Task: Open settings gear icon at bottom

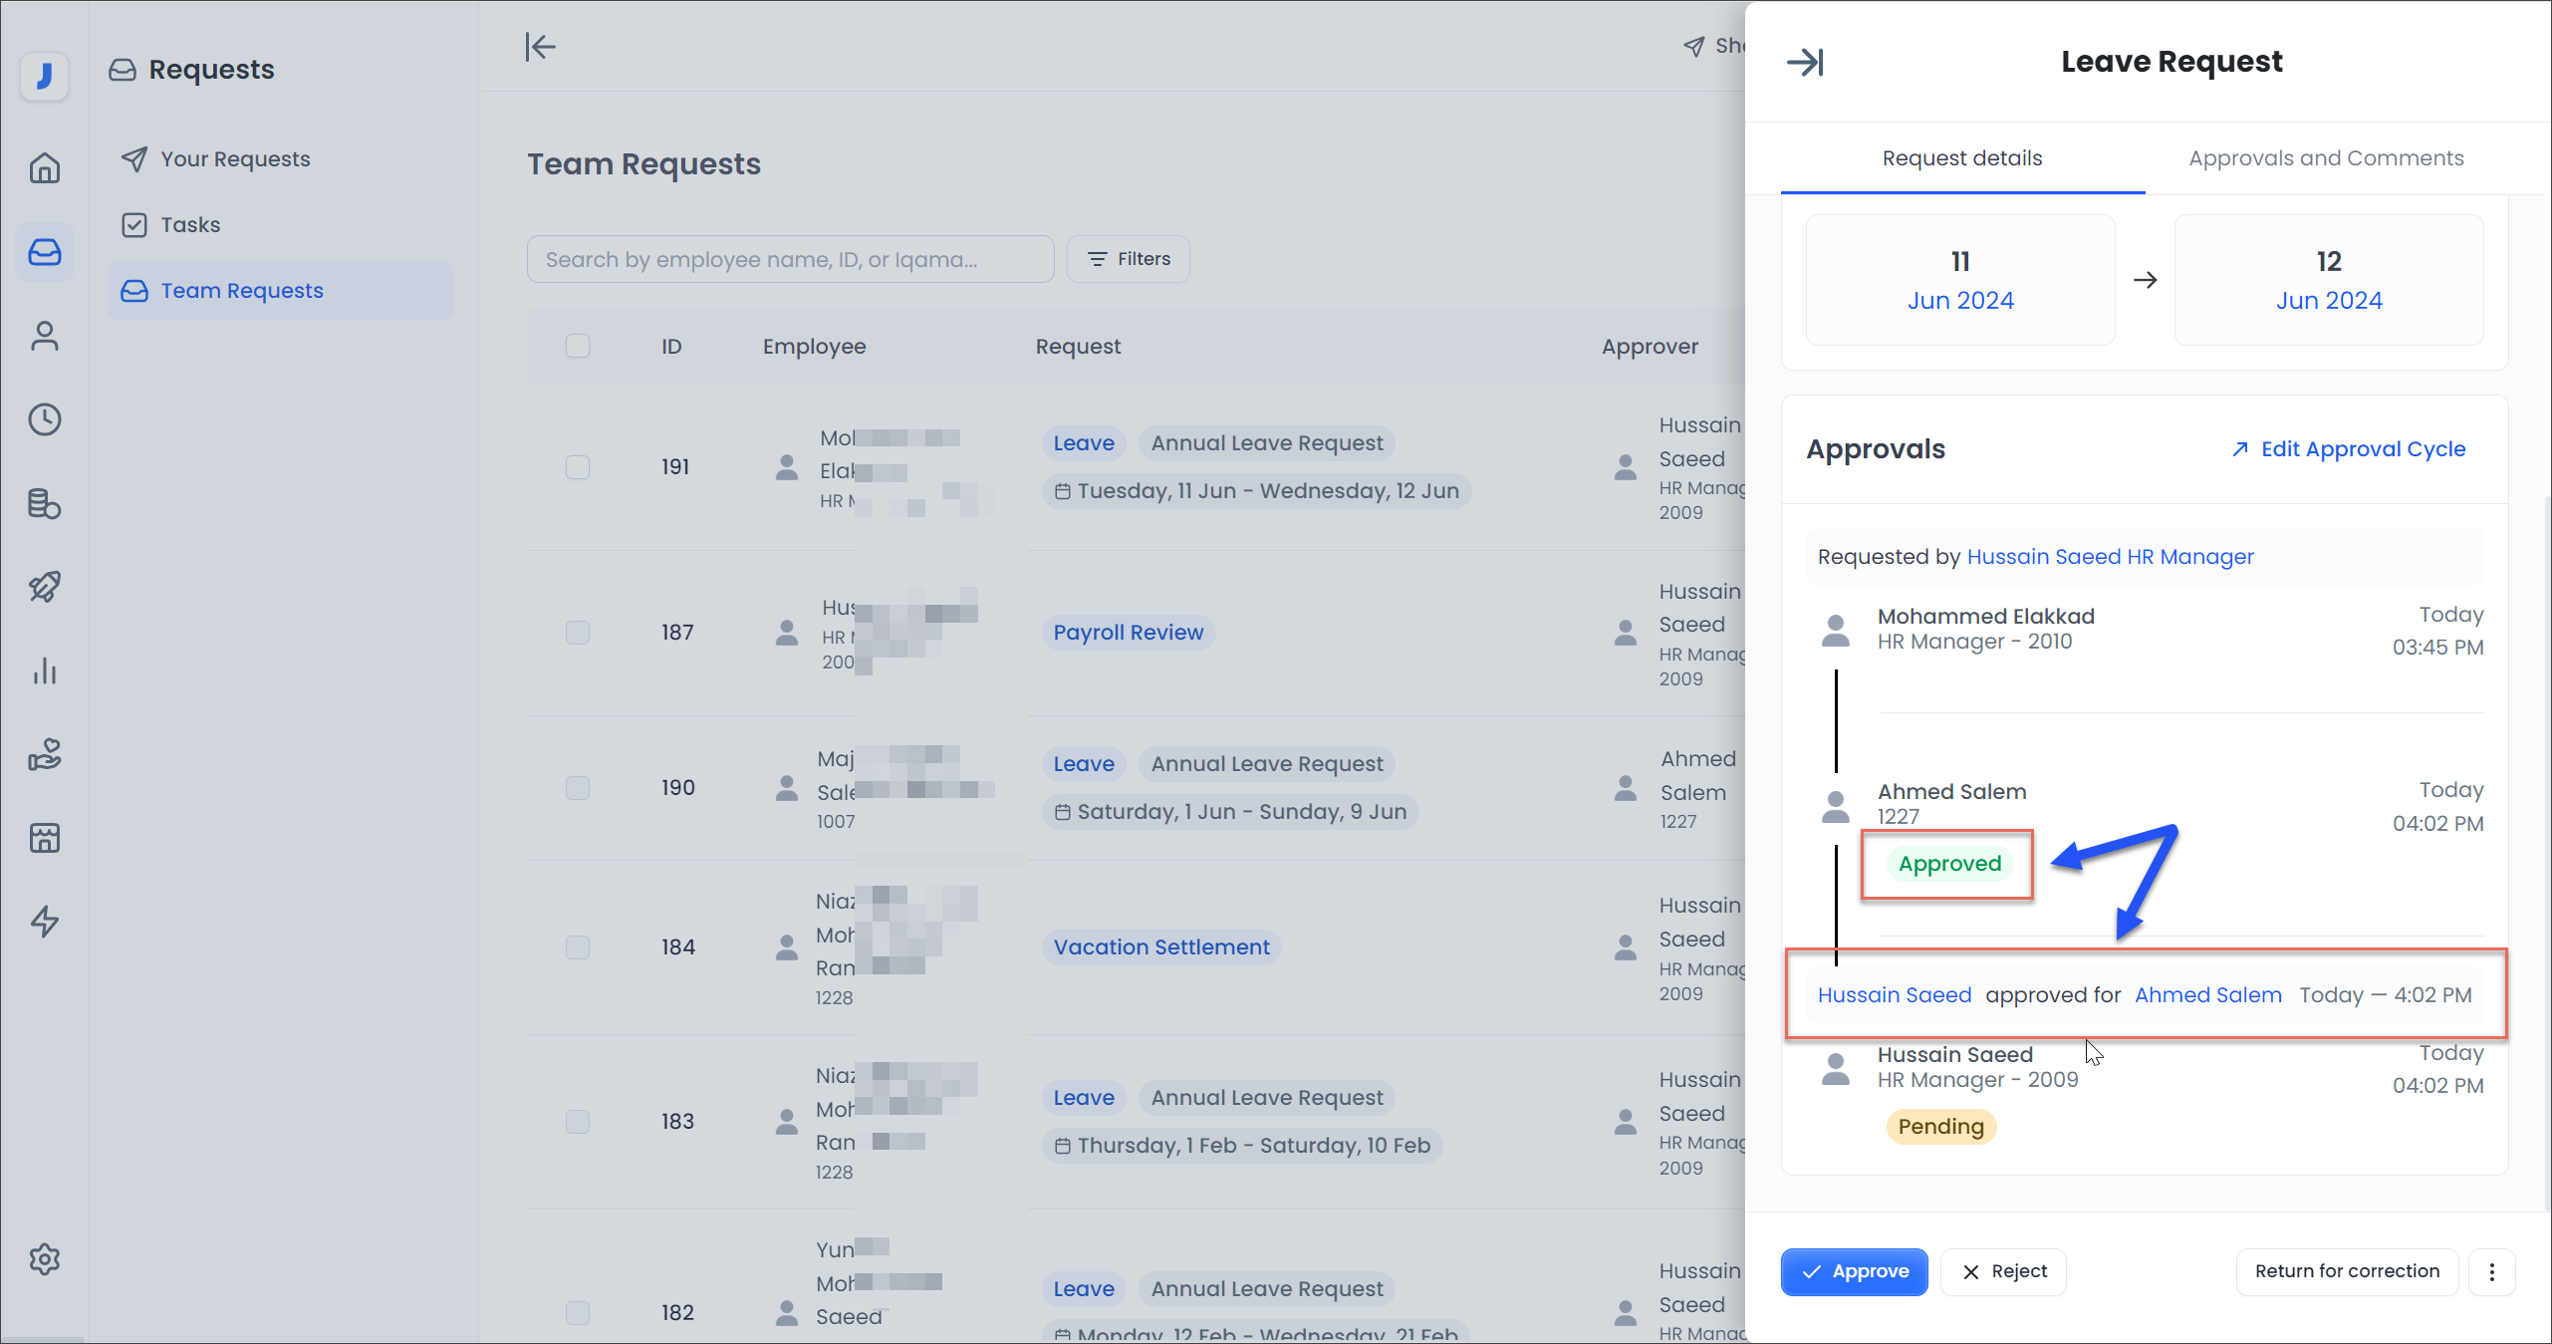Action: click(45, 1259)
